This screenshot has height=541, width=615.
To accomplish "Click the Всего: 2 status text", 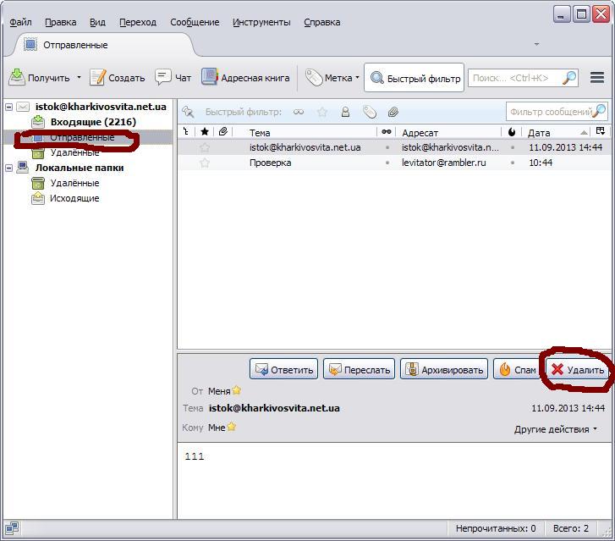I will [571, 529].
